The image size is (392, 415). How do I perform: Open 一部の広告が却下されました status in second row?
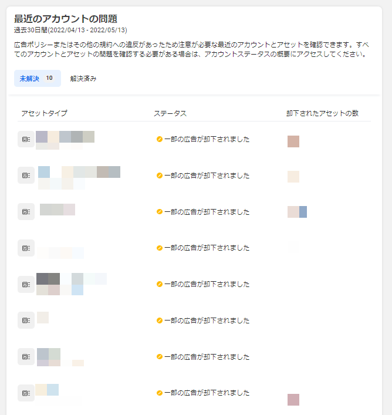pyautogui.click(x=207, y=176)
